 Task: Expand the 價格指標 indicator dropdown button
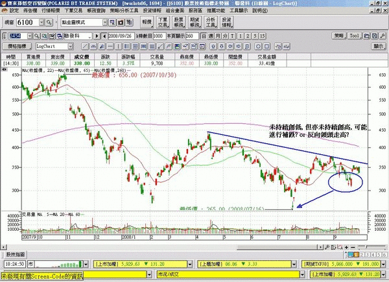point(17,47)
